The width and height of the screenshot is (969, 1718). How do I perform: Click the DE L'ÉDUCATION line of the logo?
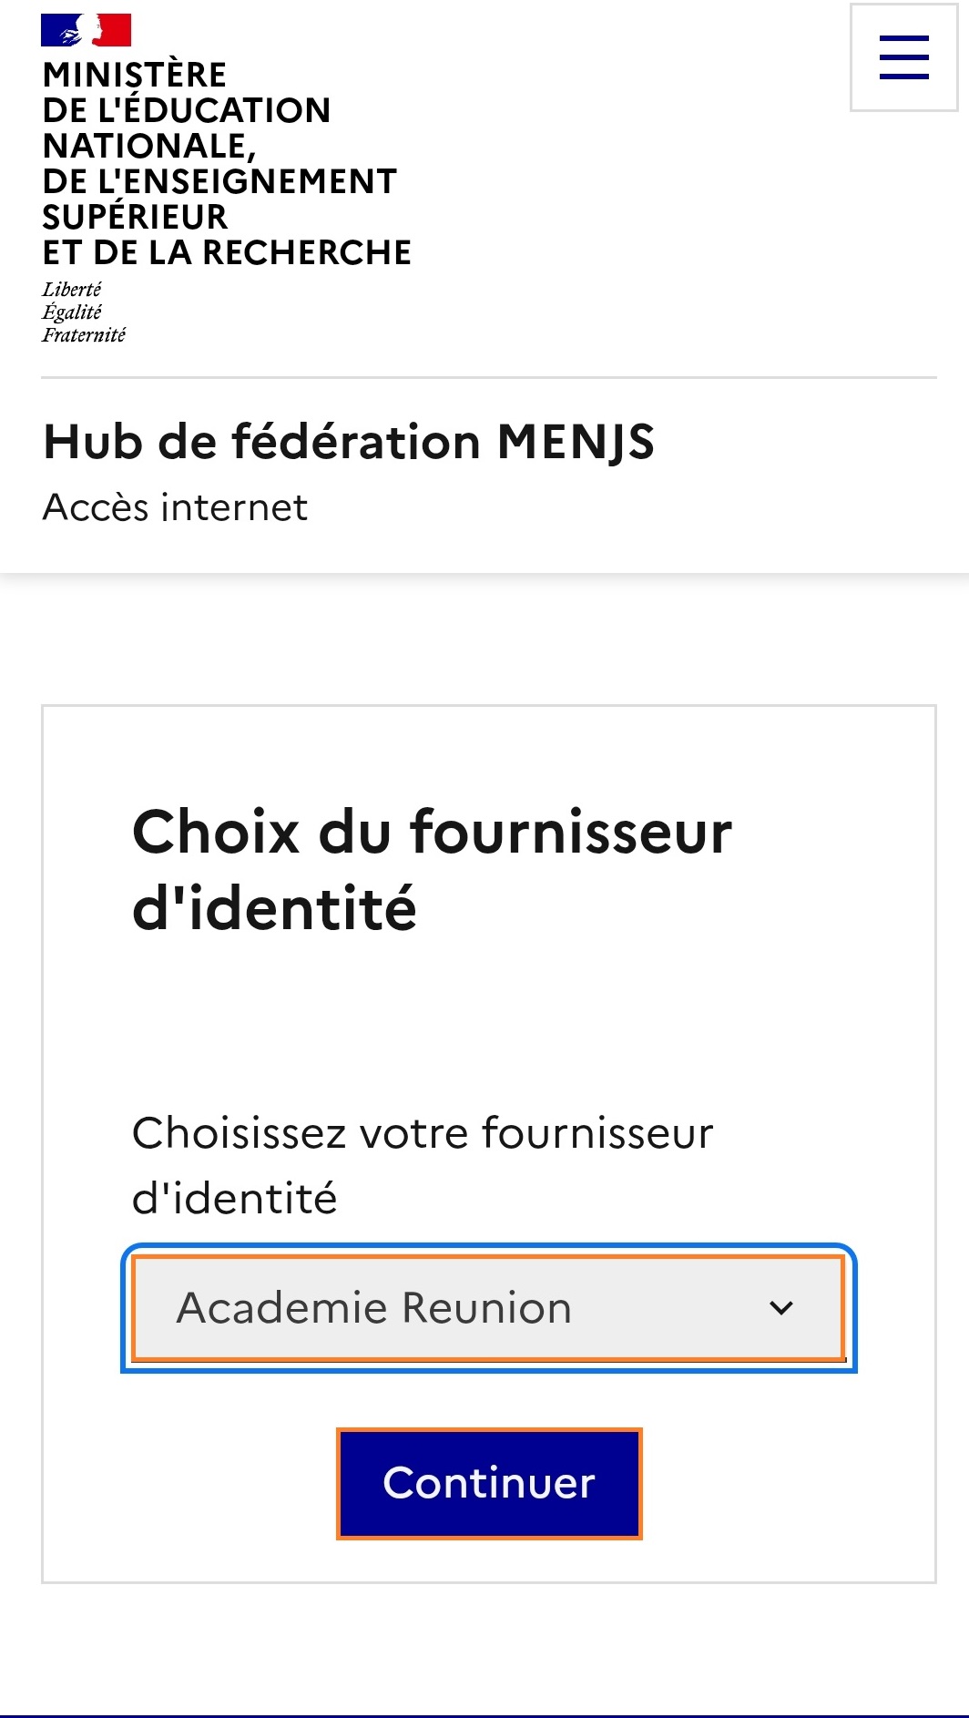[x=187, y=110]
